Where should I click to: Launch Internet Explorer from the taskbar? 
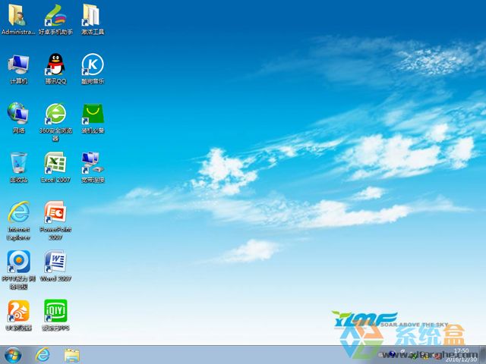(43, 355)
